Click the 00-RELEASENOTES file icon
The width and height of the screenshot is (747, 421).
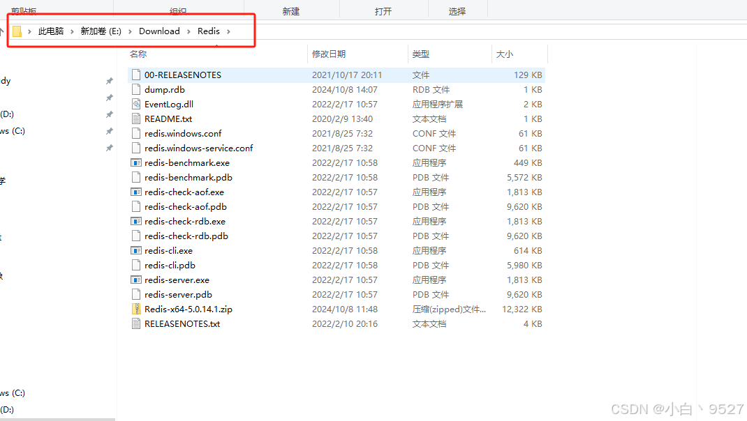click(x=136, y=75)
